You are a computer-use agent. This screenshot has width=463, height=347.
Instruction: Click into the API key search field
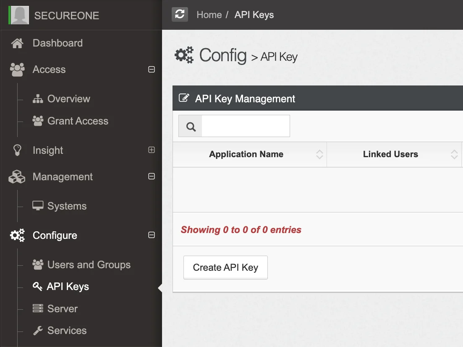(246, 126)
